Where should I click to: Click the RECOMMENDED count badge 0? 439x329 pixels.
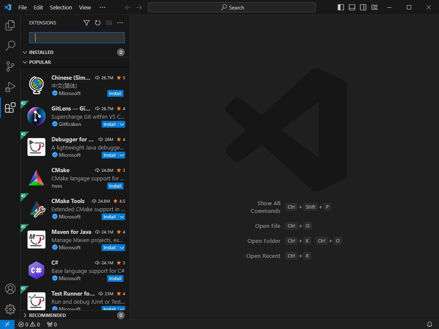coord(120,315)
